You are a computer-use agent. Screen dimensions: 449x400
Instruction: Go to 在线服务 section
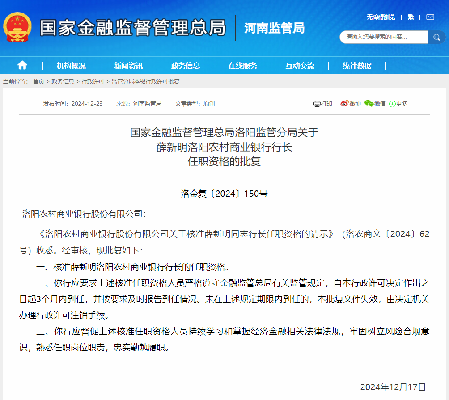click(x=243, y=66)
